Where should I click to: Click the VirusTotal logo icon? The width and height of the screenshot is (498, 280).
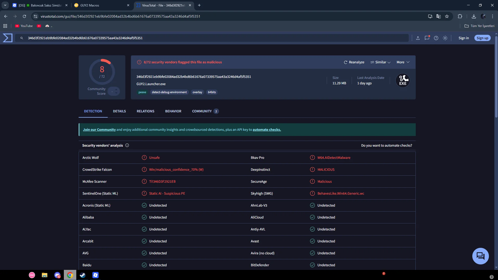tap(8, 38)
